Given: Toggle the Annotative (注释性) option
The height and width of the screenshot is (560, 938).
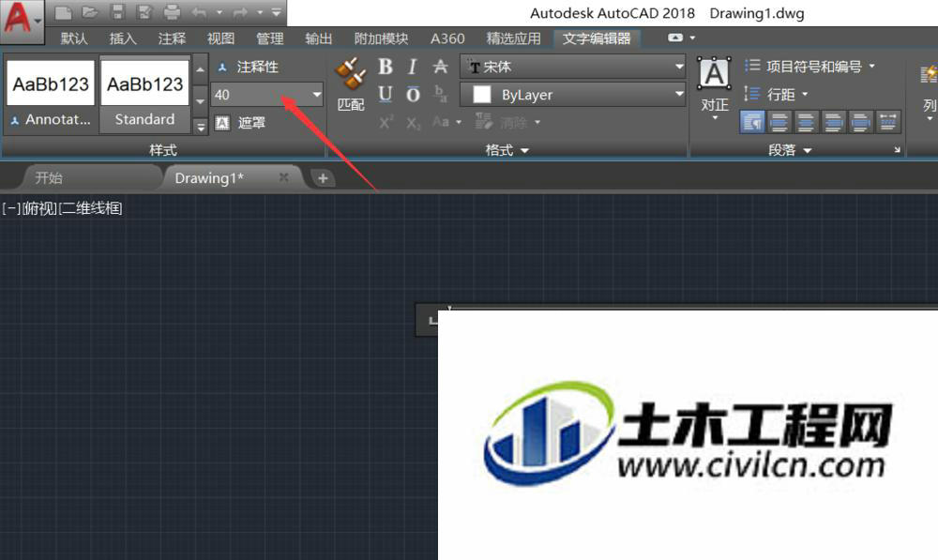Looking at the screenshot, I should 249,67.
